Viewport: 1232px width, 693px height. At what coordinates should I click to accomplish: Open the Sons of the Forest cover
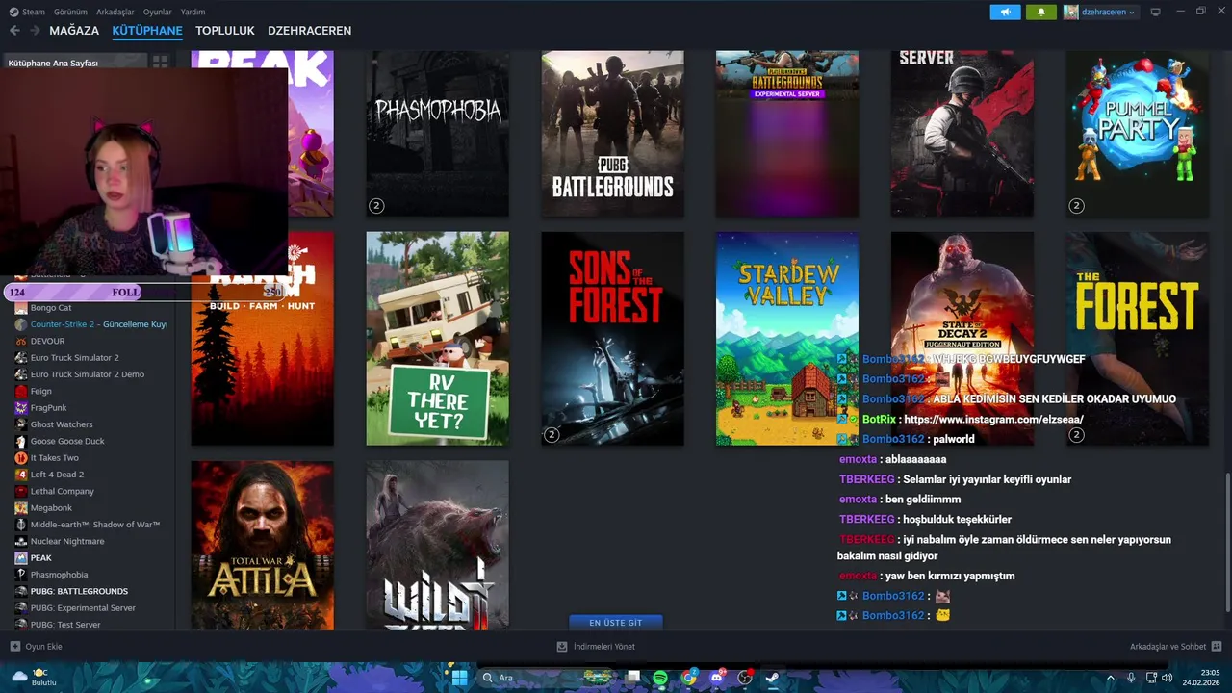click(x=613, y=339)
